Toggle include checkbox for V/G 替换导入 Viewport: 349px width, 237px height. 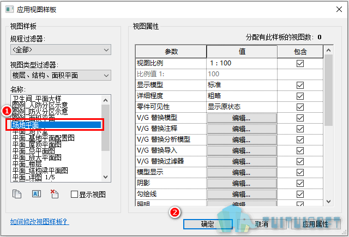tap(300, 150)
